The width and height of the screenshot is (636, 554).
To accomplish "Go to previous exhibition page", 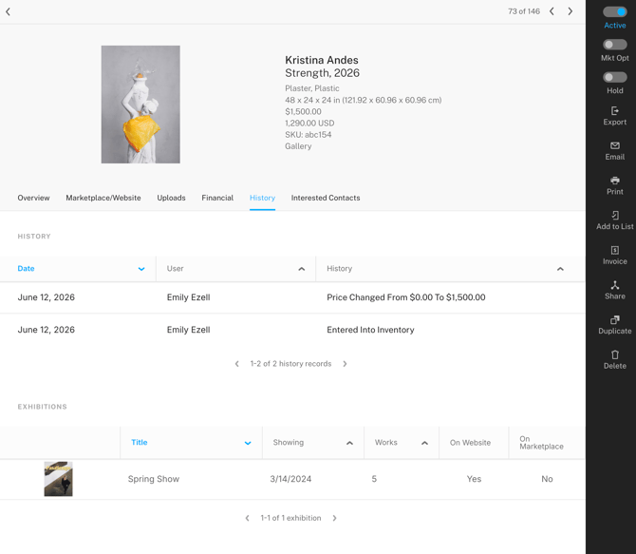I will tap(247, 518).
